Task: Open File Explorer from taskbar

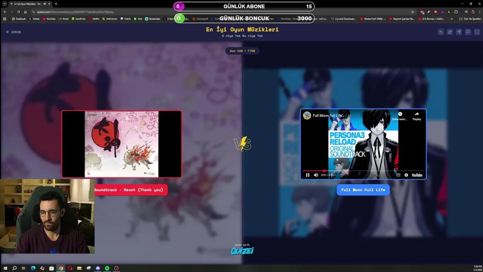Action: coord(79,268)
